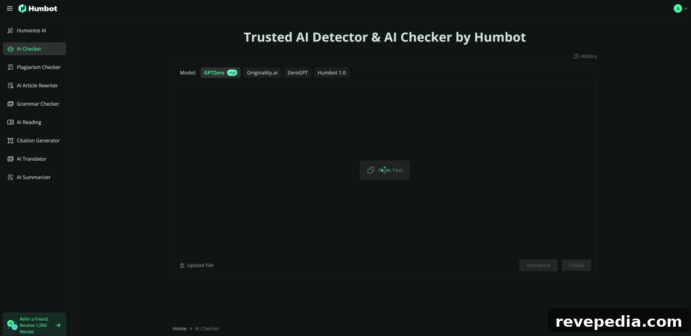
Task: Open Grammar Checker in the sidebar
Action: (x=34, y=104)
